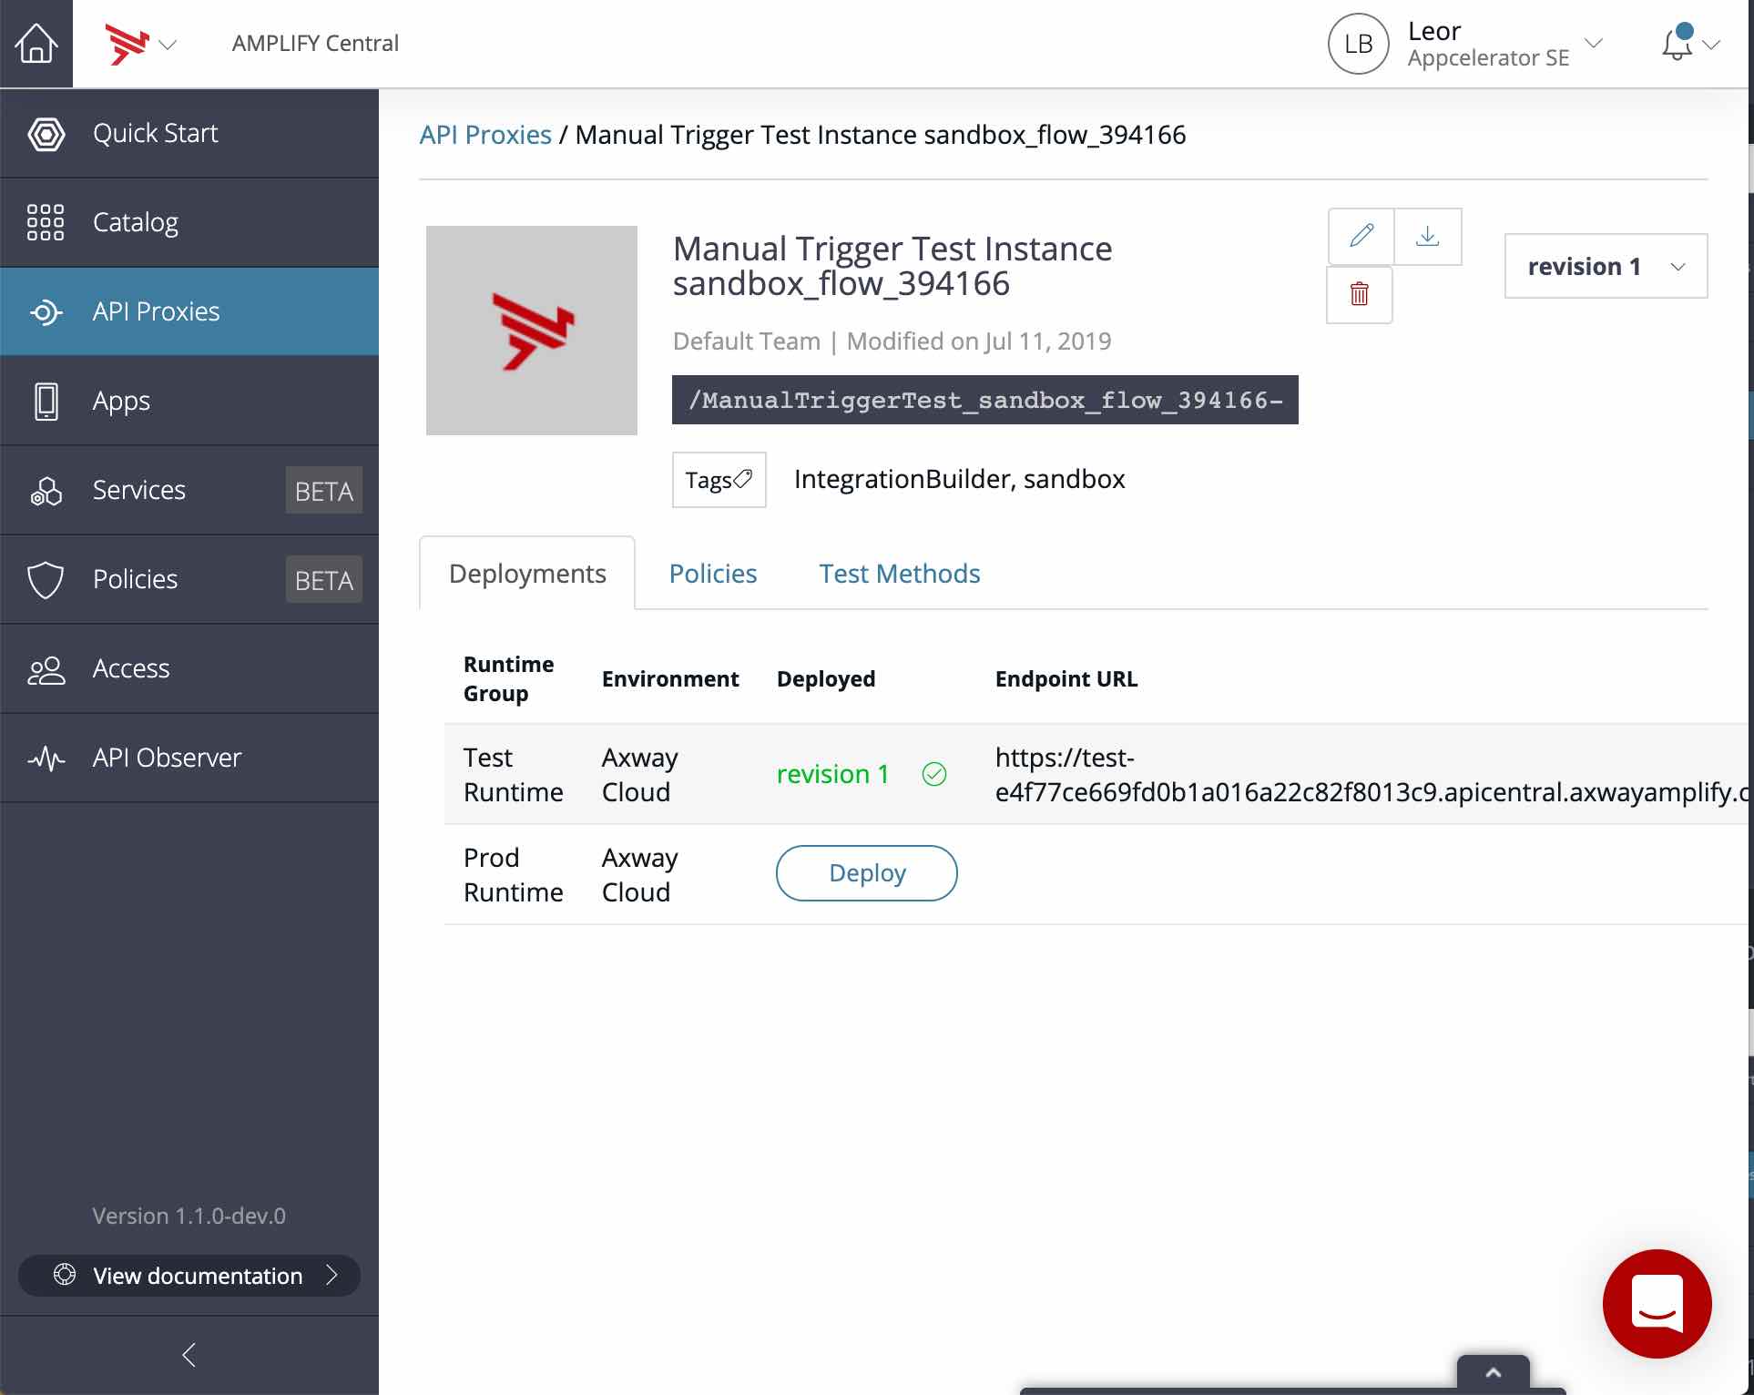Click the LB user avatar
The height and width of the screenshot is (1395, 1754).
[x=1358, y=44]
